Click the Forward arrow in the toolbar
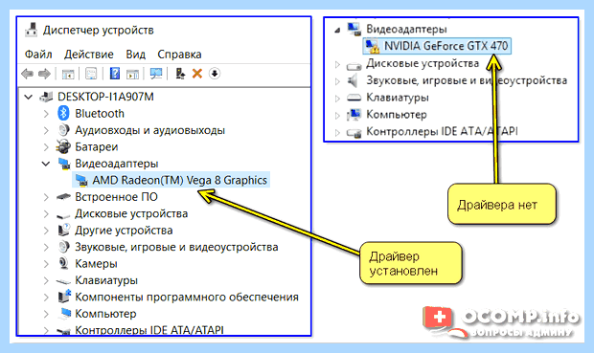Image resolution: width=594 pixels, height=353 pixels. (x=44, y=74)
